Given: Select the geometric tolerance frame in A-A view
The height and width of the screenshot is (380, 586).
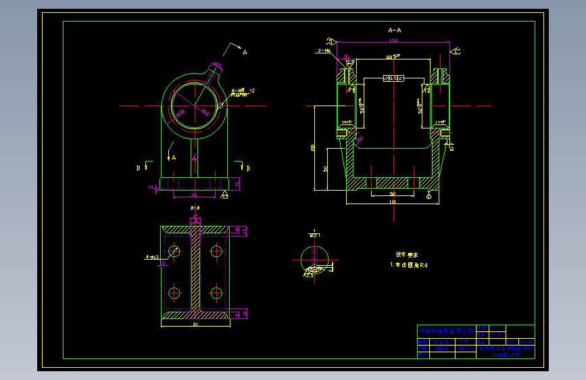Looking at the screenshot, I should point(393,78).
